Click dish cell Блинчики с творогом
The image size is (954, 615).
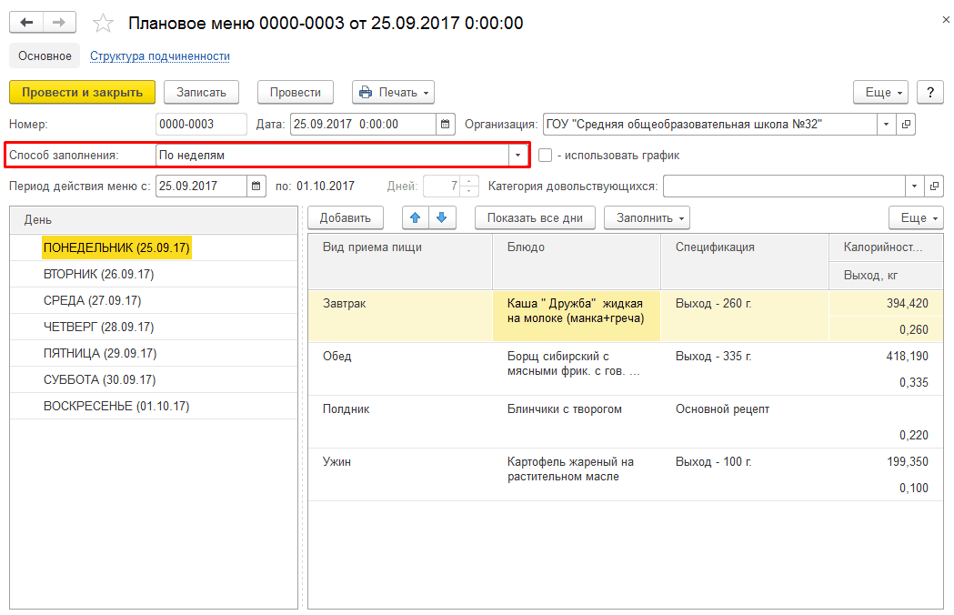tap(577, 422)
